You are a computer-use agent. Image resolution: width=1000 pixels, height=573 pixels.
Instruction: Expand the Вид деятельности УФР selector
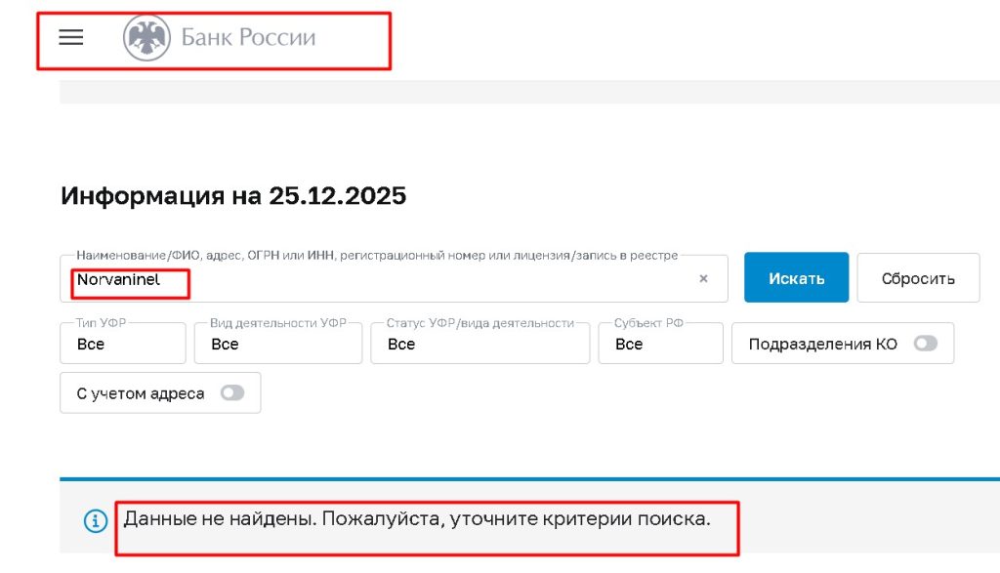click(277, 343)
